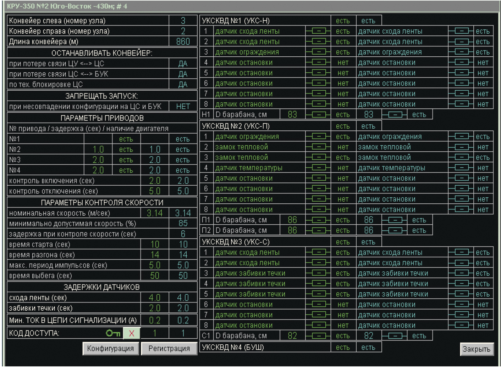This screenshot has width=501, height=367.
Task: Click the УКСКВД №4 (БУШ) header row
Action: 291,348
